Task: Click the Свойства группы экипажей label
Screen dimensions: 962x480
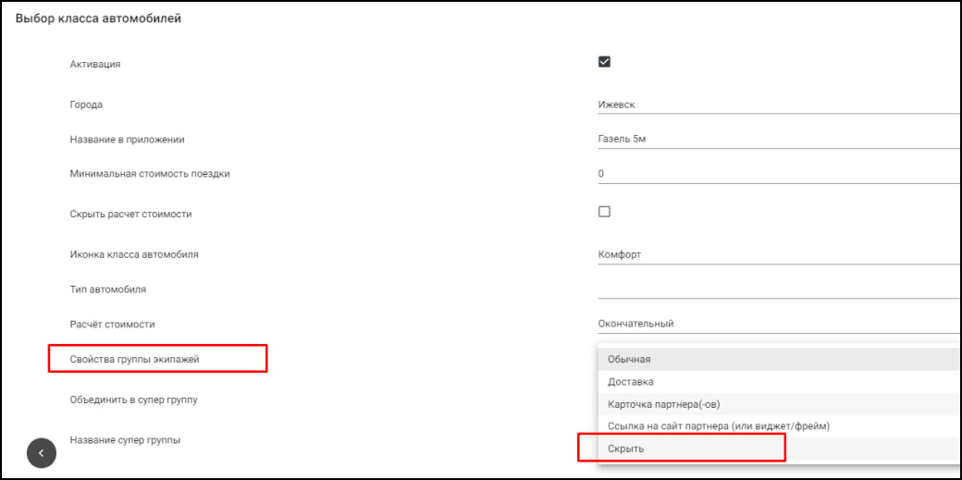Action: [146, 359]
